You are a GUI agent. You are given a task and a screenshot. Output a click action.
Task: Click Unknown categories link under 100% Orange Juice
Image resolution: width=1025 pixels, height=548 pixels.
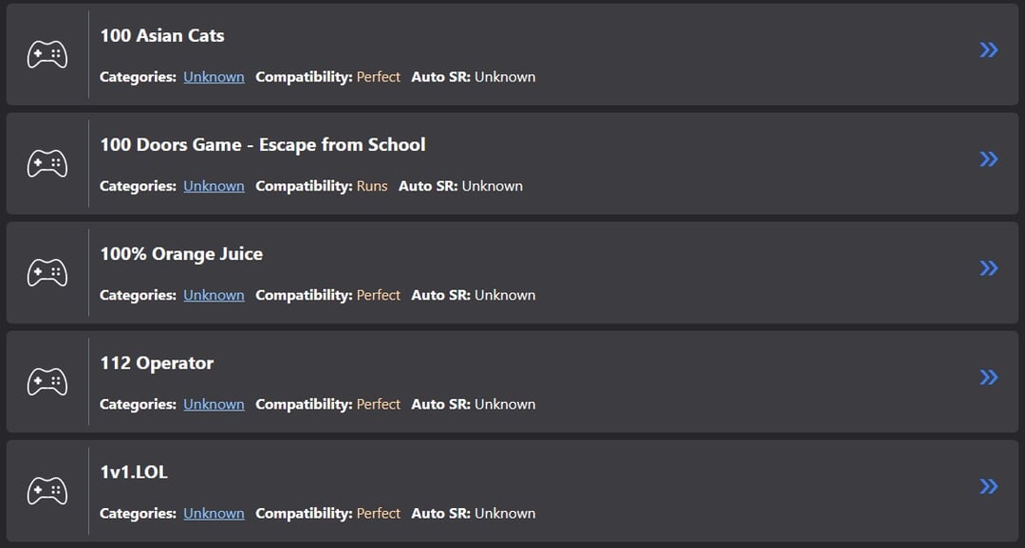(214, 295)
